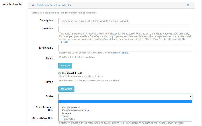The width and height of the screenshot is (202, 126).
Task: Click the hamburger reorder handle icon
Action: (x=33, y=5)
